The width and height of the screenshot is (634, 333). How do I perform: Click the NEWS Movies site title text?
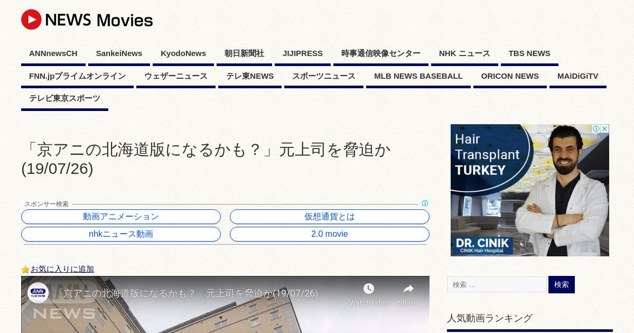(x=99, y=20)
